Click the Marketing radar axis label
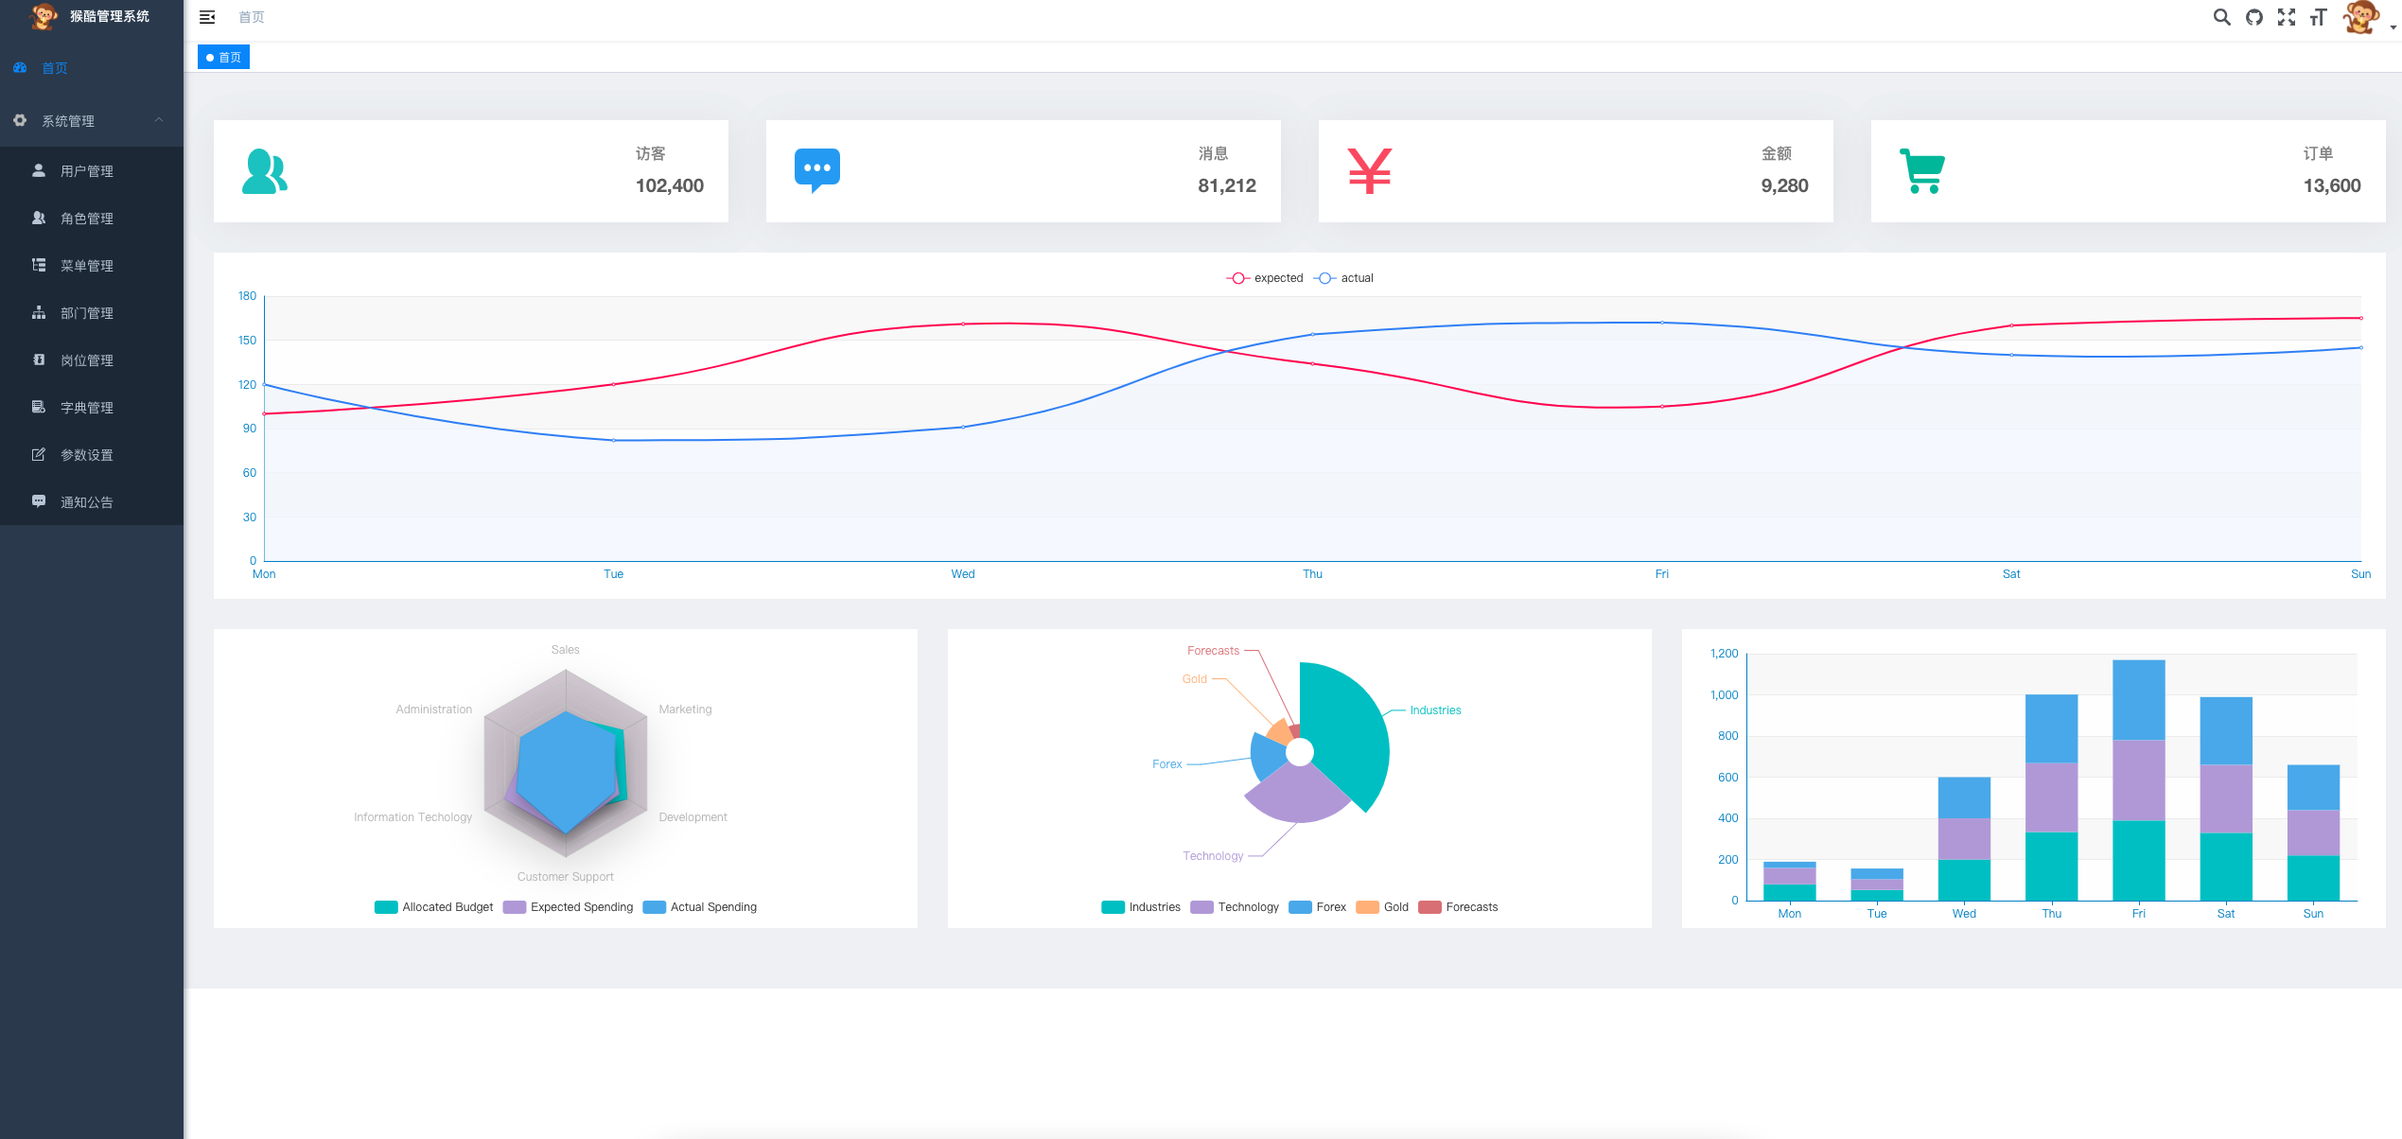Viewport: 2402px width, 1139px height. [x=685, y=710]
